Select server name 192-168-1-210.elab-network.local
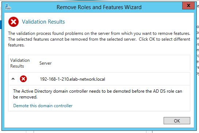199x133 pixels. [x=72, y=79]
